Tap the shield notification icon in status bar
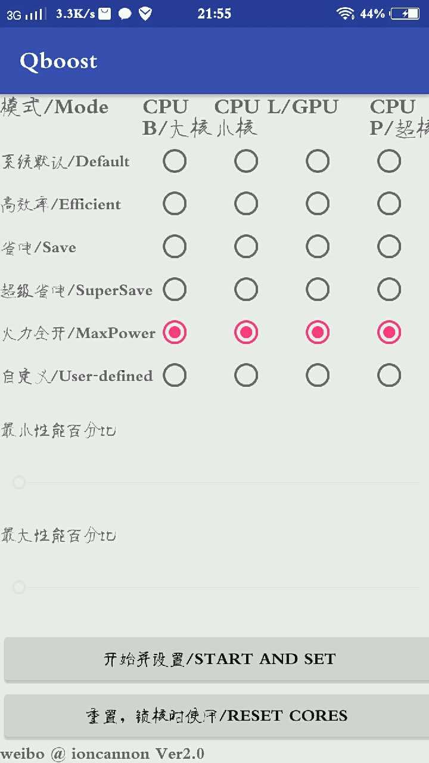This screenshot has width=429, height=763. (145, 14)
